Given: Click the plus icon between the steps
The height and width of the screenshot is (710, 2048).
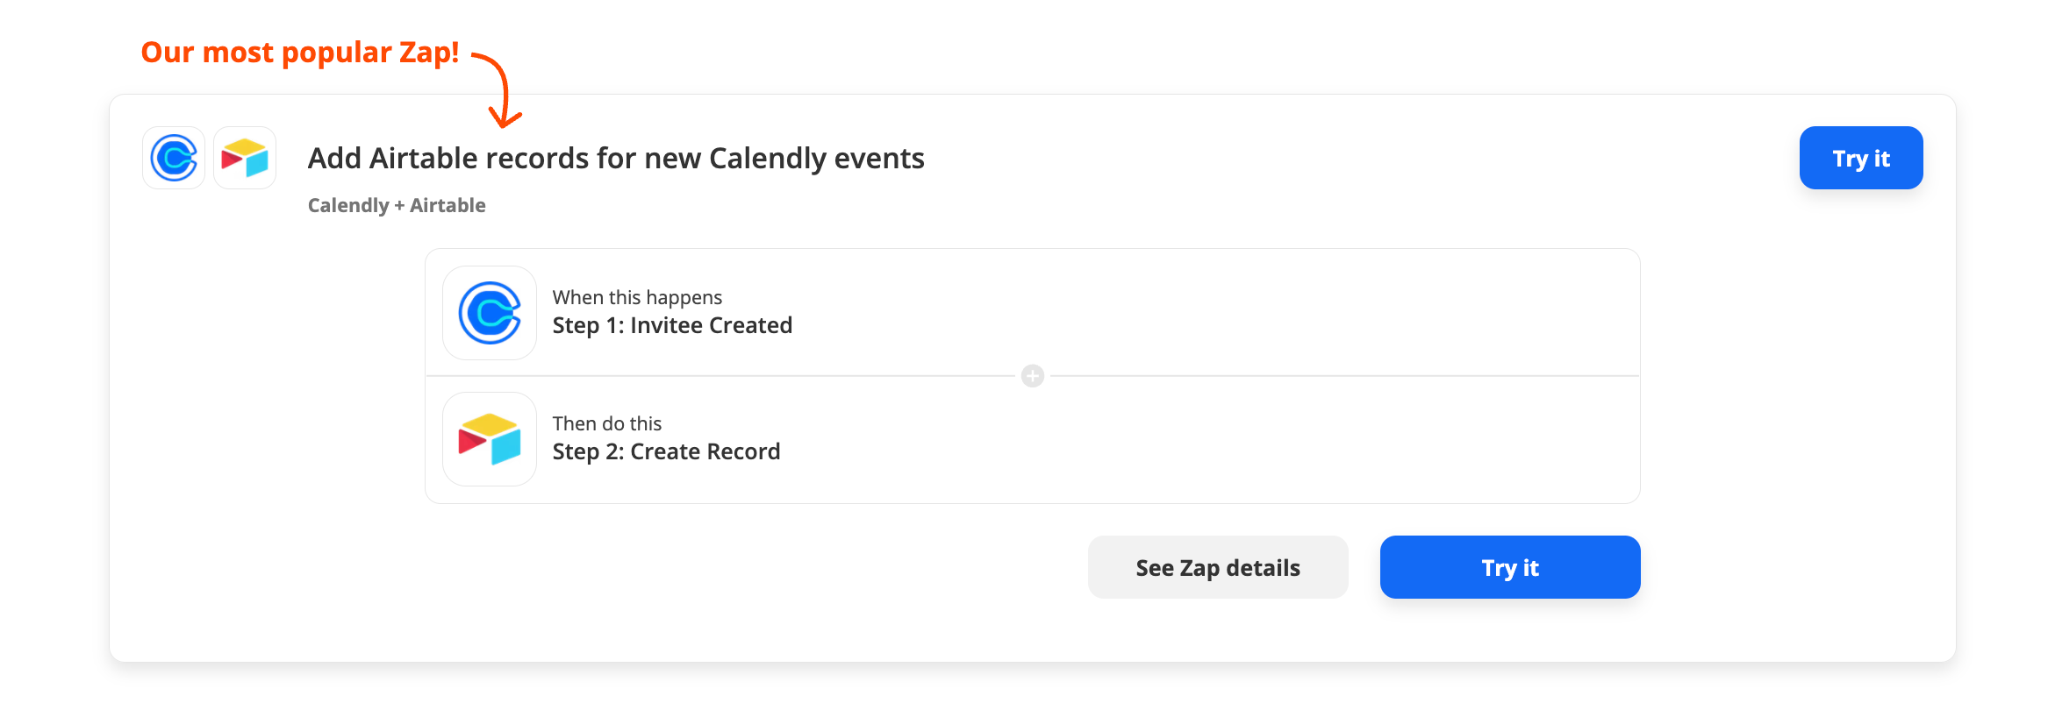Looking at the screenshot, I should coord(1033,376).
